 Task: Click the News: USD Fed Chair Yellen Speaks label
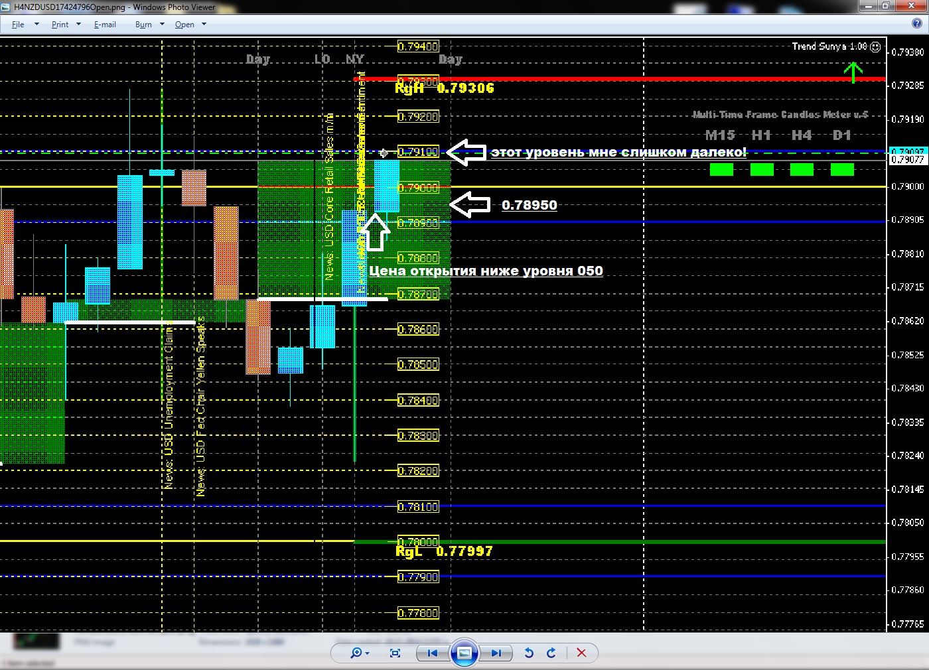pyautogui.click(x=200, y=407)
